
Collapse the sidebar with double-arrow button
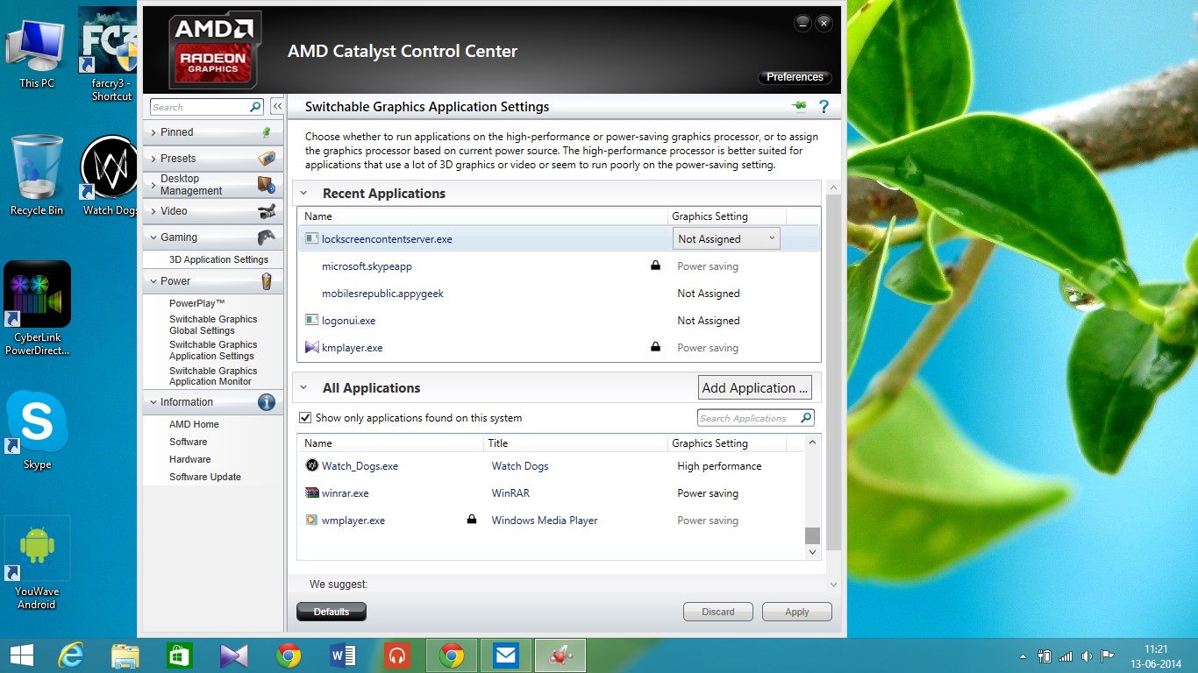click(277, 107)
